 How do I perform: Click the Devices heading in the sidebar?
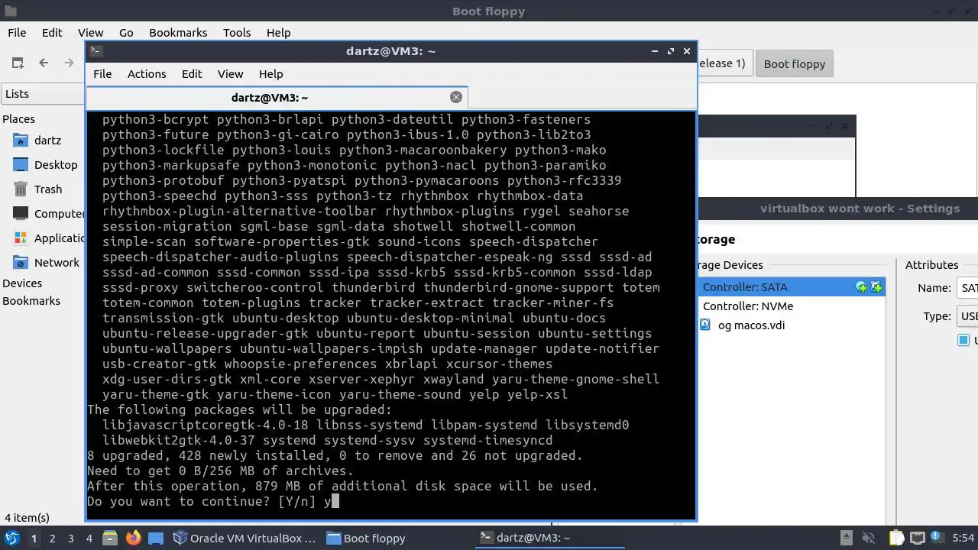(22, 283)
